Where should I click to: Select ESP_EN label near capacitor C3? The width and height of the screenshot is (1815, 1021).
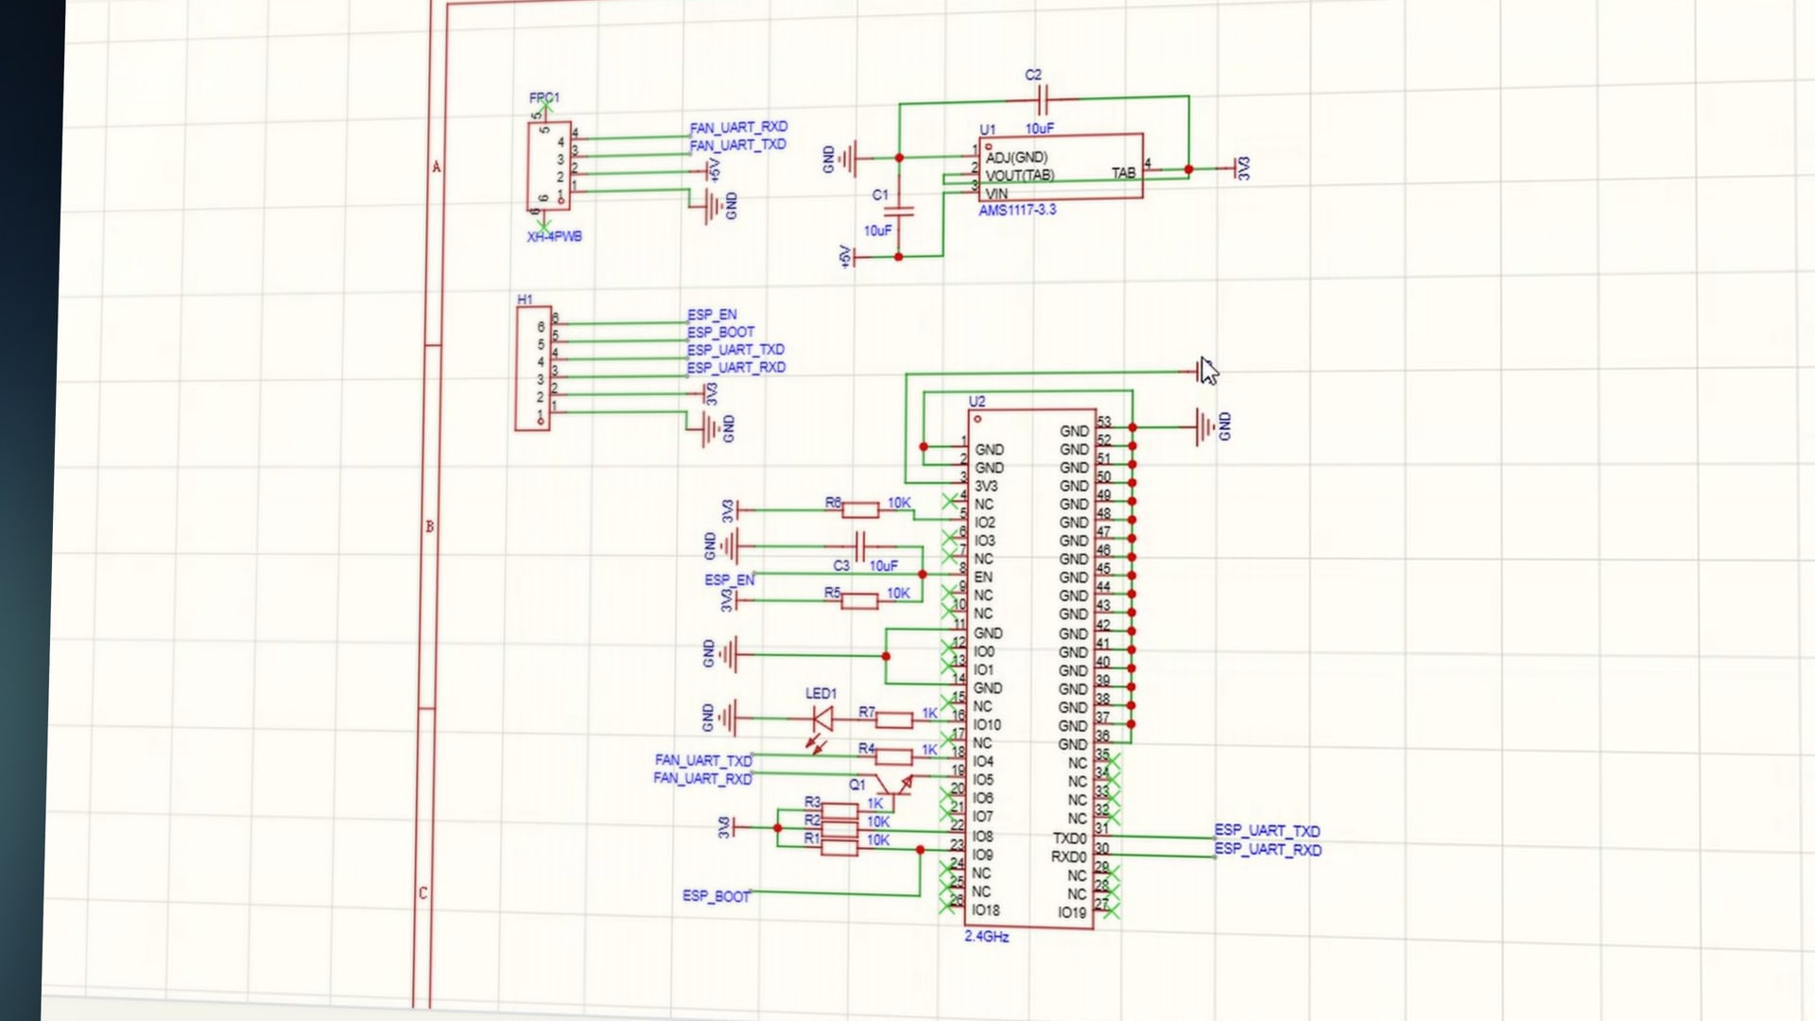click(729, 580)
